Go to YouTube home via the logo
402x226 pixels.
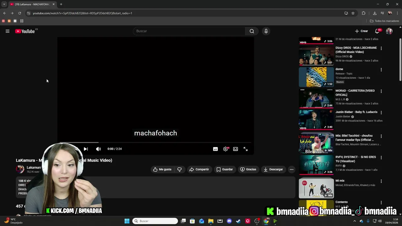[x=25, y=31]
